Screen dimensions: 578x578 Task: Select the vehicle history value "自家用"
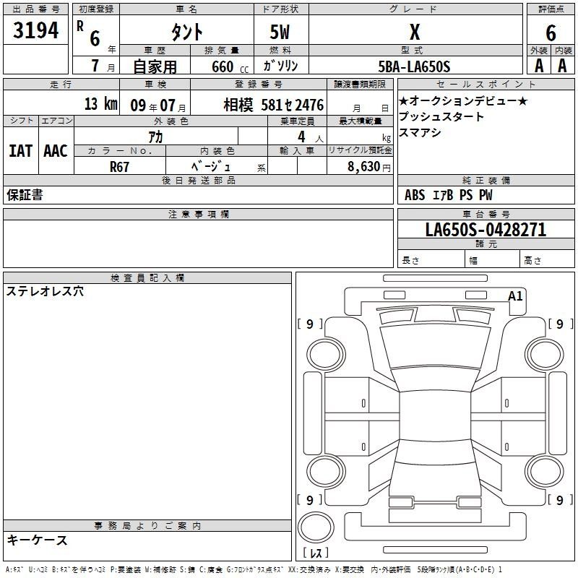(x=155, y=66)
